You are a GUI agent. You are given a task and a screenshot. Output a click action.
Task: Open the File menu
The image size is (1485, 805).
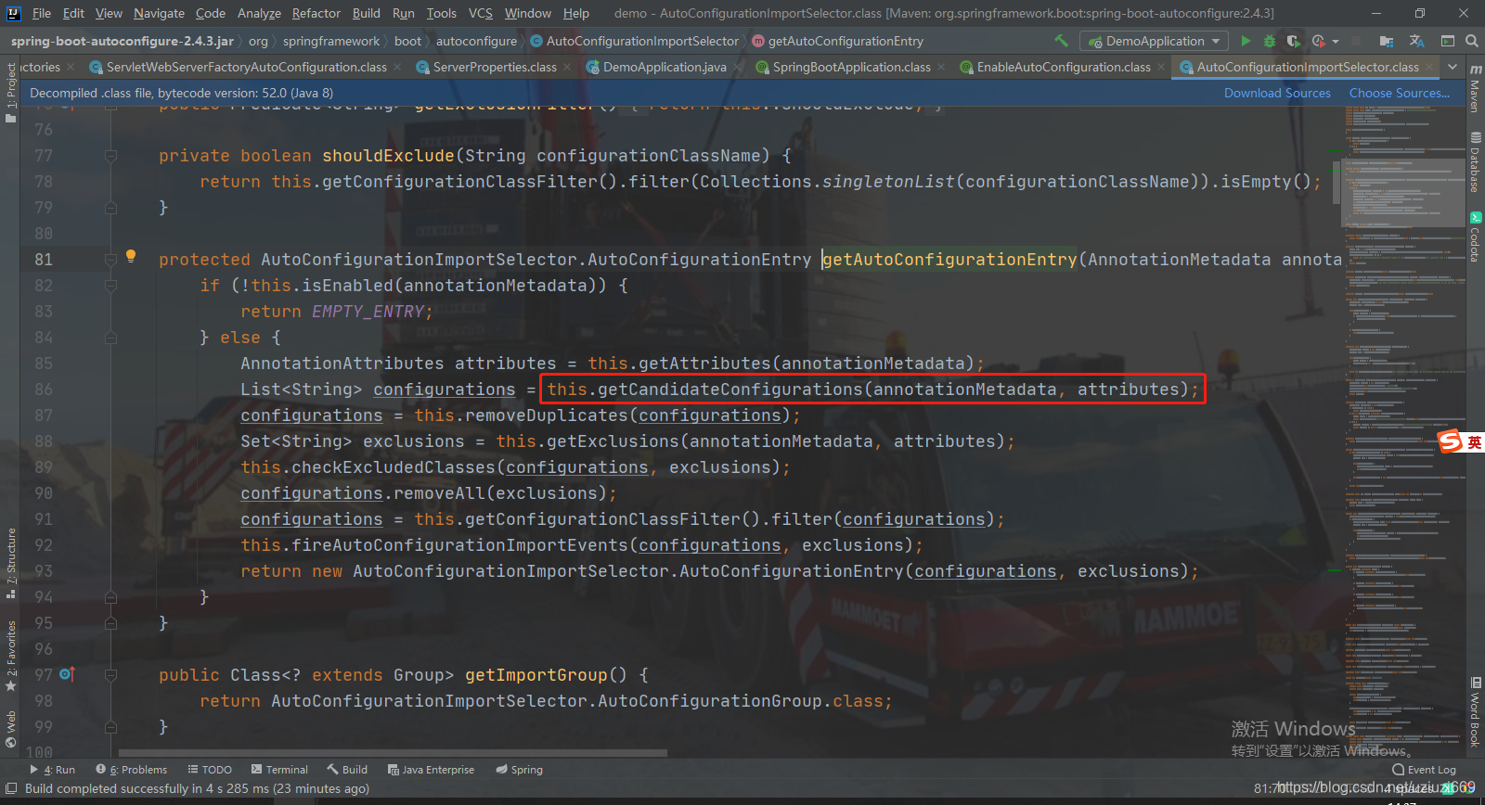tap(42, 13)
